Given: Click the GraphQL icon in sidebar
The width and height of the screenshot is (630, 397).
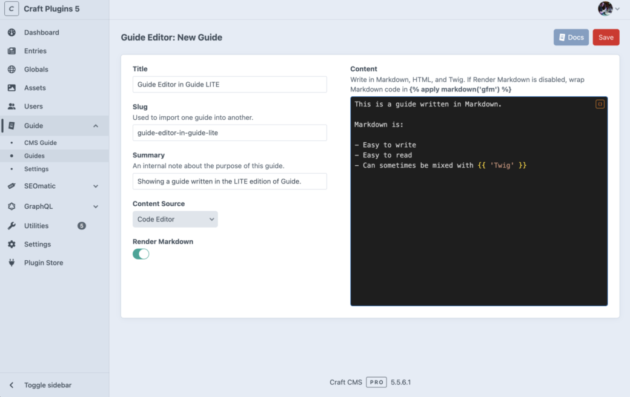Looking at the screenshot, I should pos(12,206).
